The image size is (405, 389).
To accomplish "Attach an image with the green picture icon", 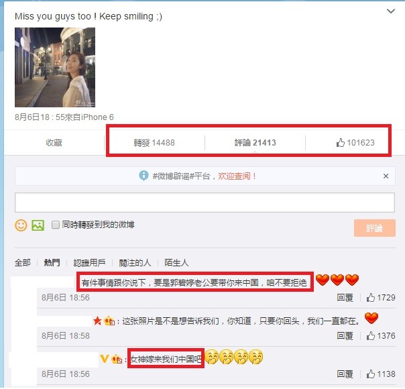I will pyautogui.click(x=38, y=225).
